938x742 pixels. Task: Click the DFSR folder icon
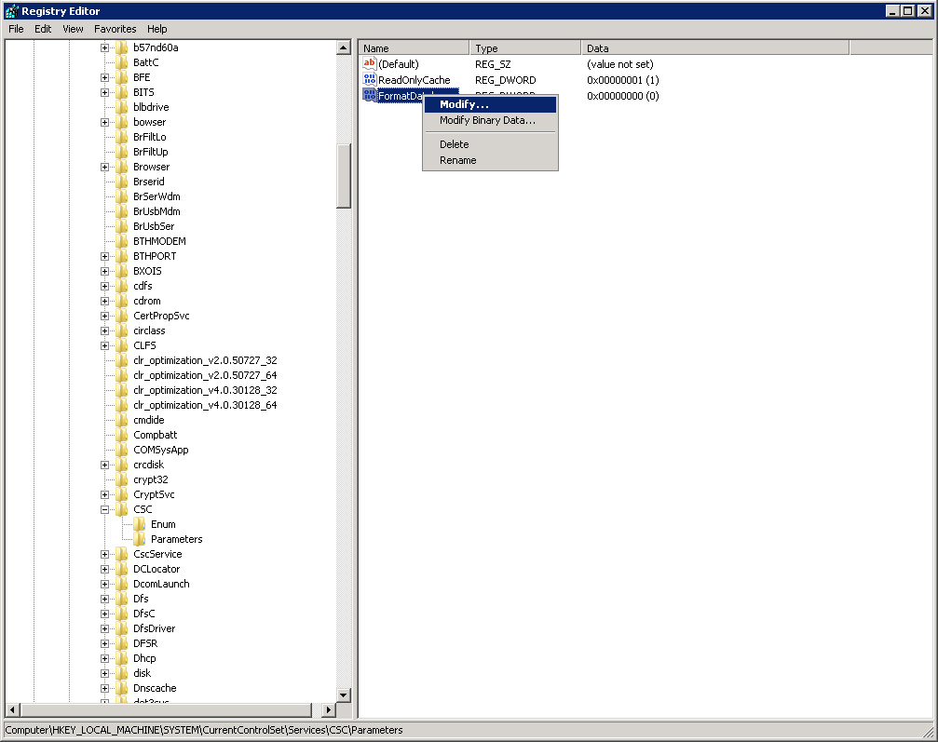pos(121,643)
